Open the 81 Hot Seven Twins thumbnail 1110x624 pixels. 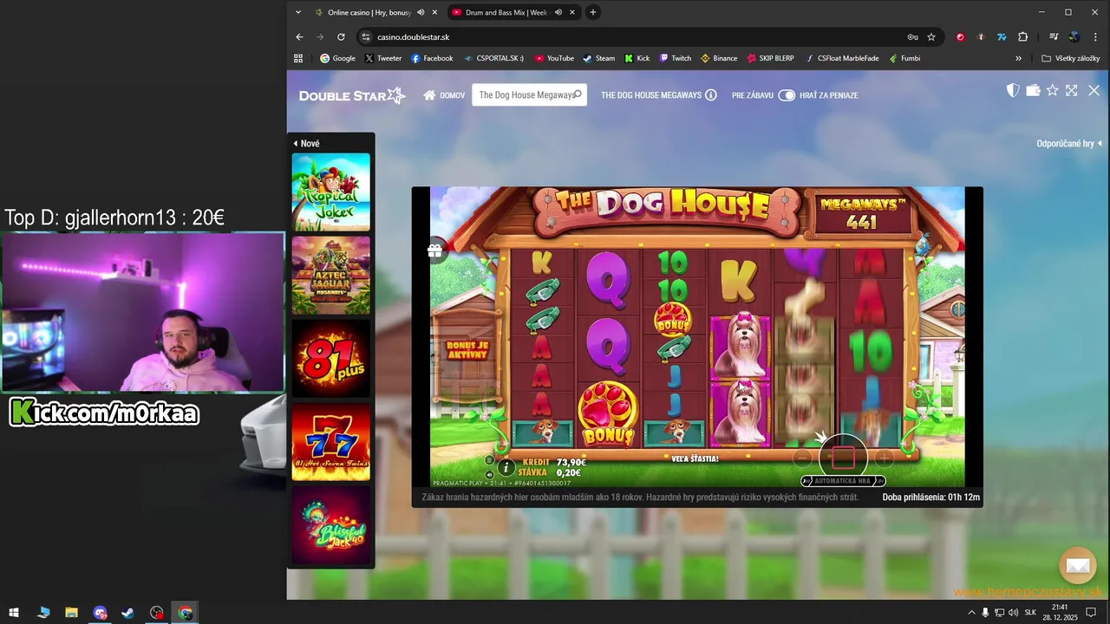[x=330, y=442]
